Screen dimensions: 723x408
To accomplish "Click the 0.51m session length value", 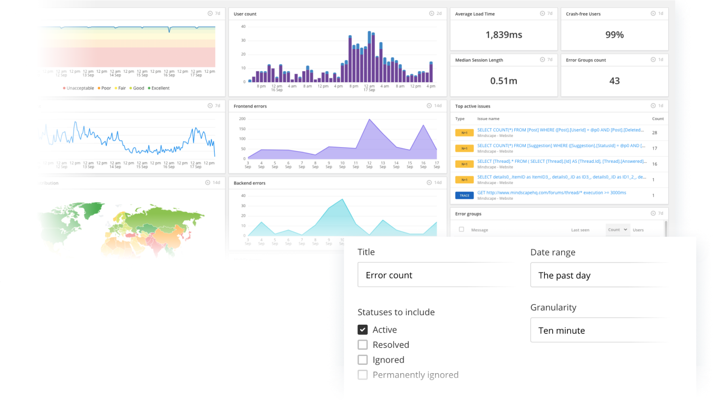I will (x=504, y=81).
